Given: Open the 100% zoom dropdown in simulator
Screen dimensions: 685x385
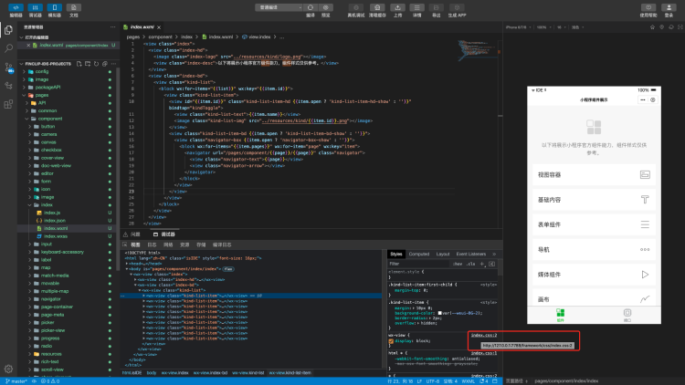Looking at the screenshot, I should click(543, 27).
